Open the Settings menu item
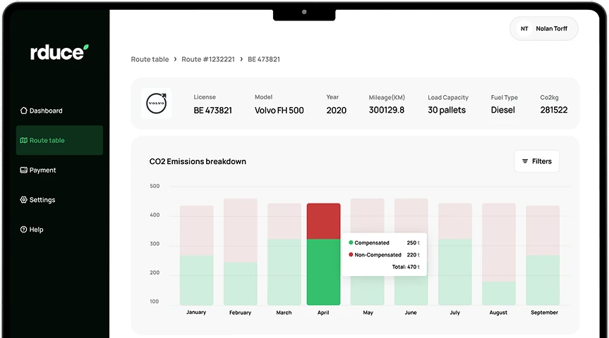 pyautogui.click(x=42, y=200)
